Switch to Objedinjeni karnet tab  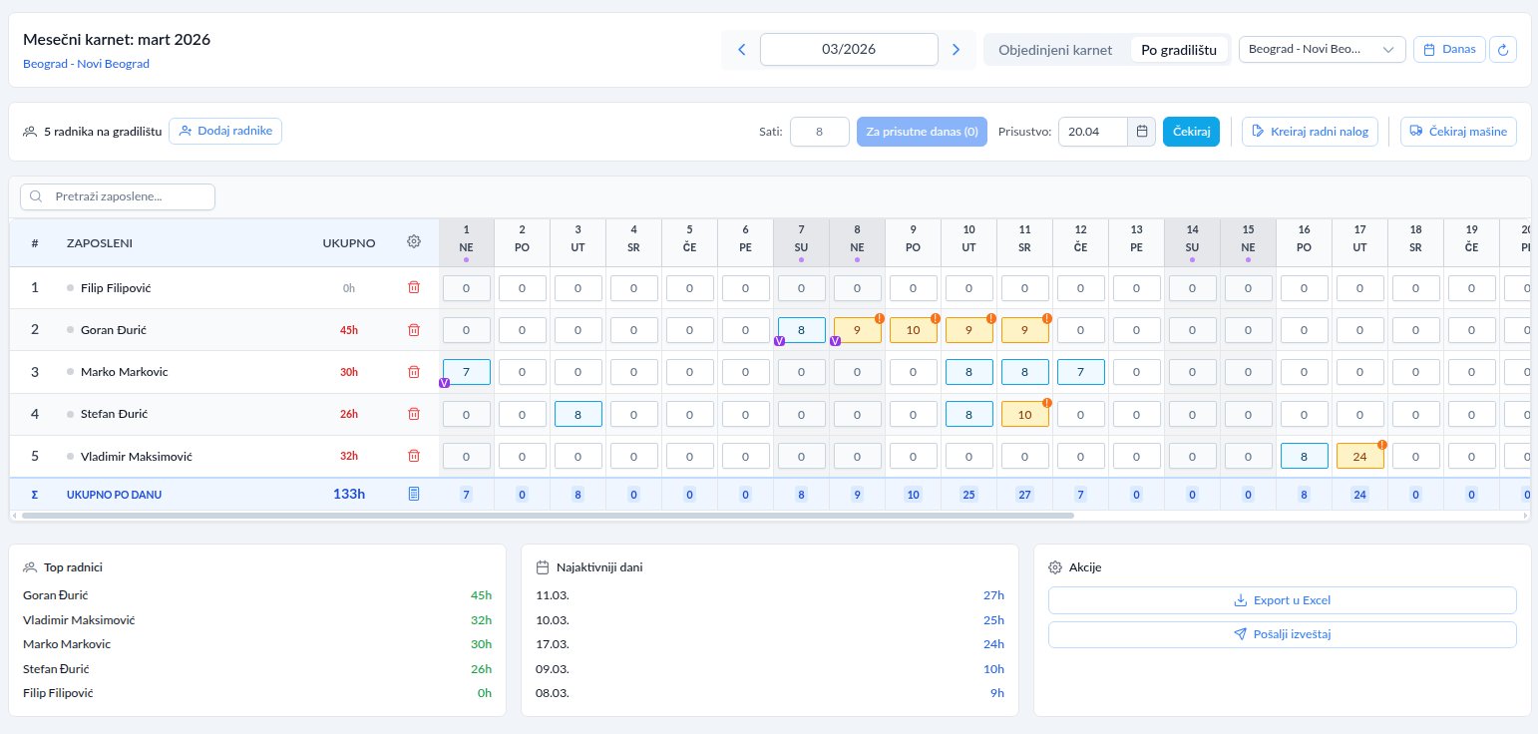(x=1054, y=50)
